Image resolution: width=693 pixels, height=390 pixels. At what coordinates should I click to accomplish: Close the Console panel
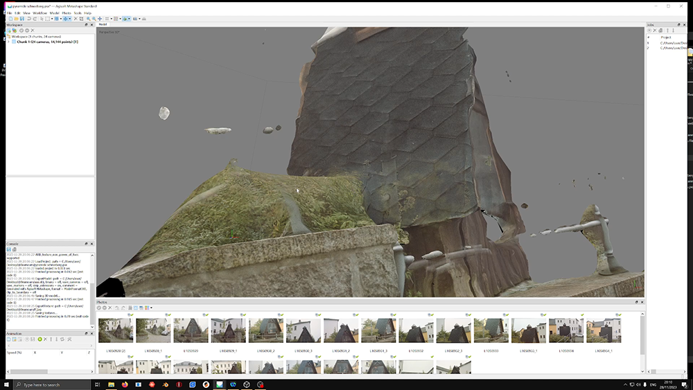tap(91, 244)
